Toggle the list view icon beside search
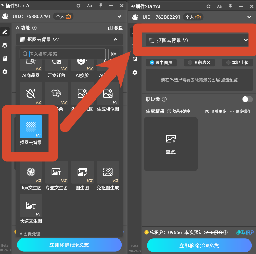Screen dimensions: 256x254 click(x=114, y=54)
